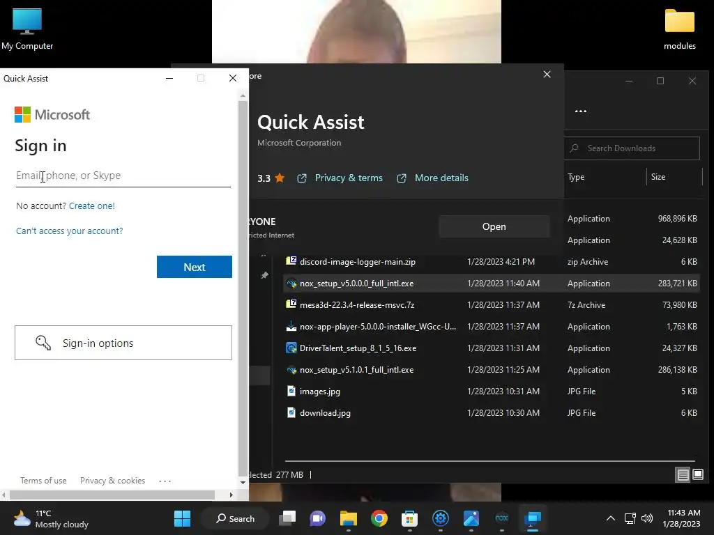This screenshot has width=714, height=535.
Task: Click the 1/28/2023 4:21 PM date cell
Action: pyautogui.click(x=501, y=262)
